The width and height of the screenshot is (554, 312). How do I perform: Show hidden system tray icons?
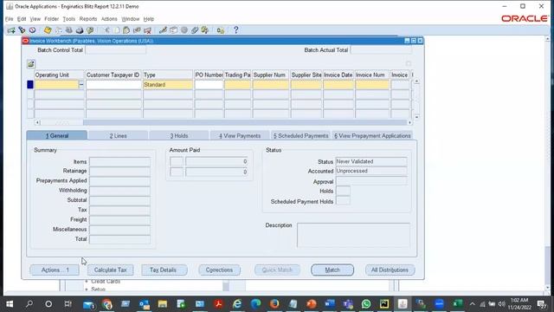[x=473, y=304]
